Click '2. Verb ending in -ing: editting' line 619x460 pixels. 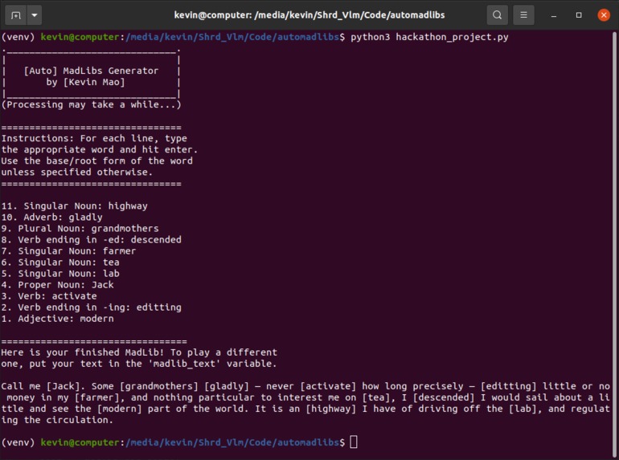[x=92, y=307]
